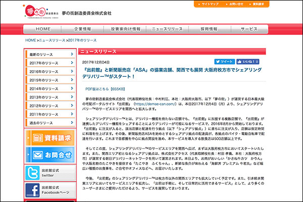Viewport: 303px width, 202px height.
Task: Click the ニュースリリース breadcrumb link
Action: tap(52, 40)
